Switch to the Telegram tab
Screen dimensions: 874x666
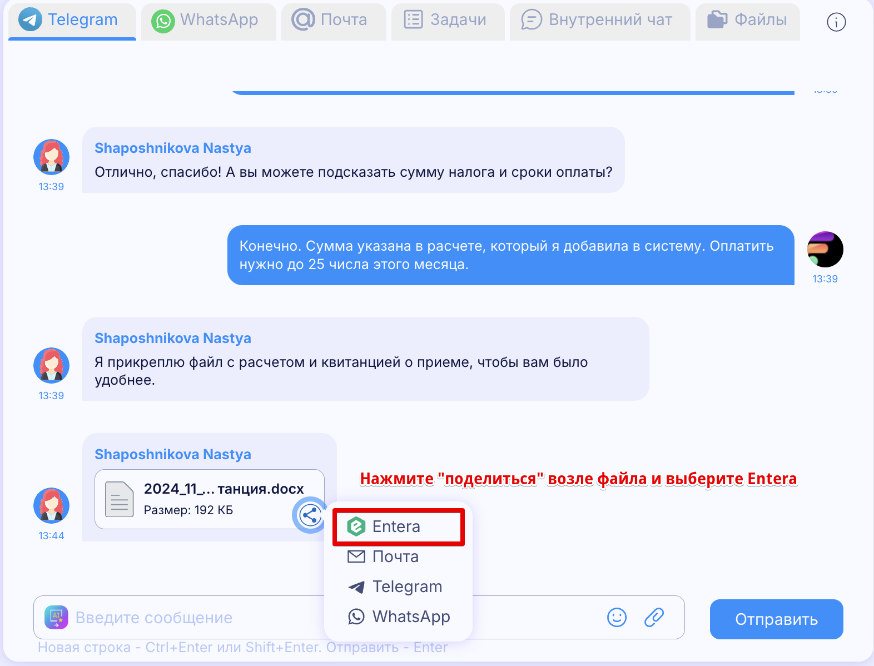point(72,21)
